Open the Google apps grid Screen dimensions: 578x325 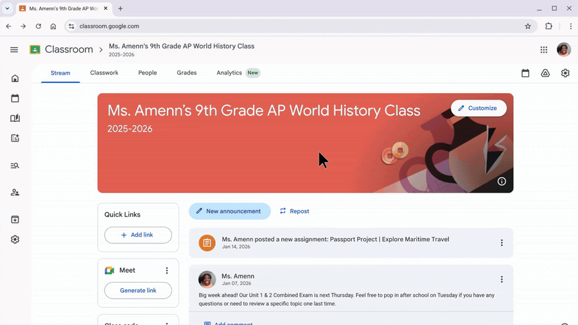pyautogui.click(x=544, y=49)
